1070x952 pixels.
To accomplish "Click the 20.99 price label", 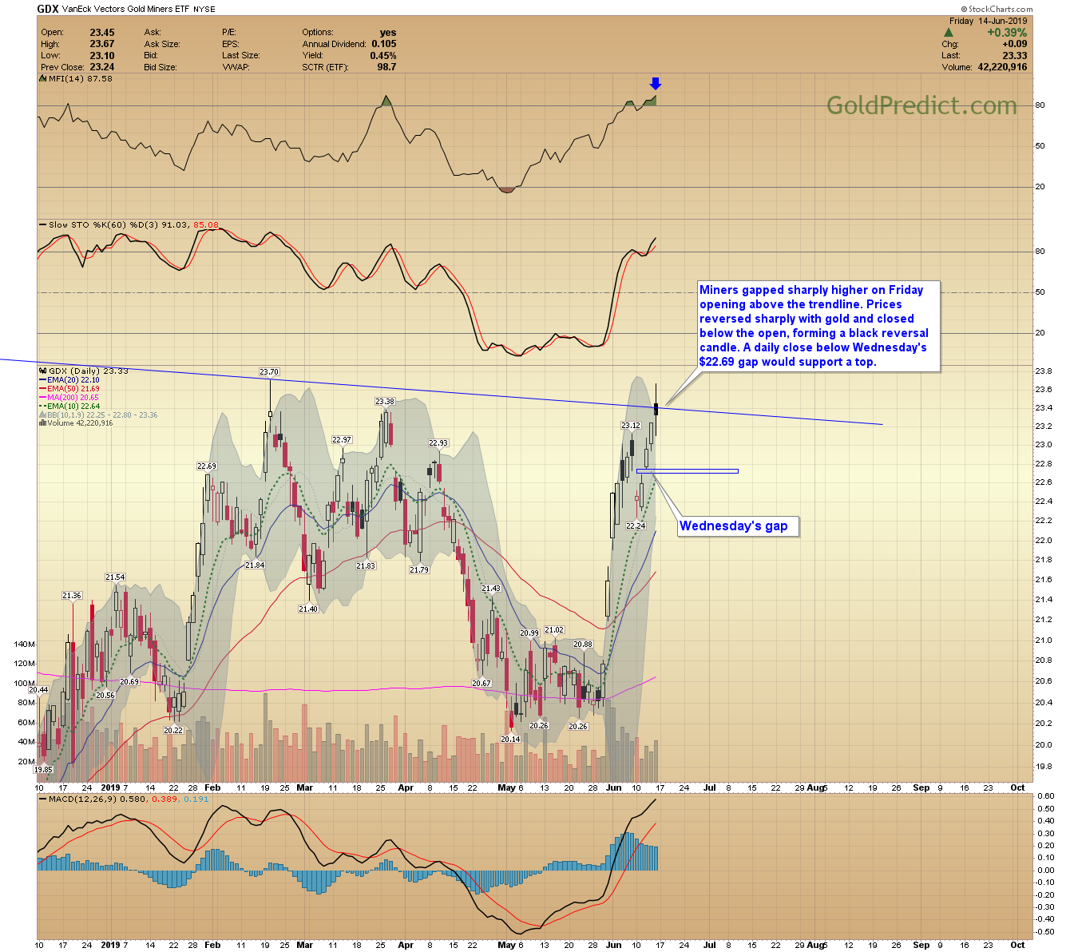I will [x=529, y=633].
